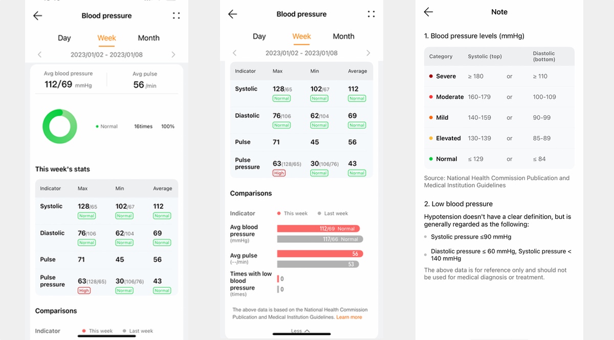The height and width of the screenshot is (340, 614).
Task: Tap the date range 2023/01/02 - 2023/01/08 on left
Action: point(106,54)
